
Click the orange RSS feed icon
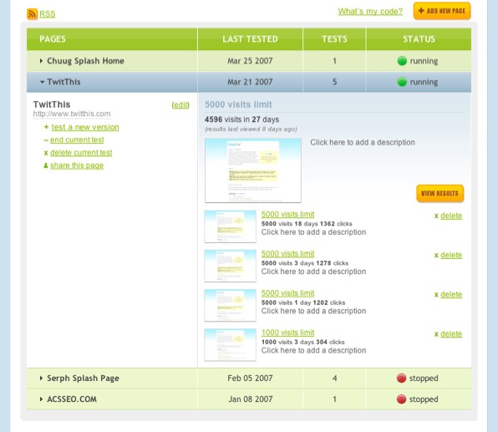point(32,14)
